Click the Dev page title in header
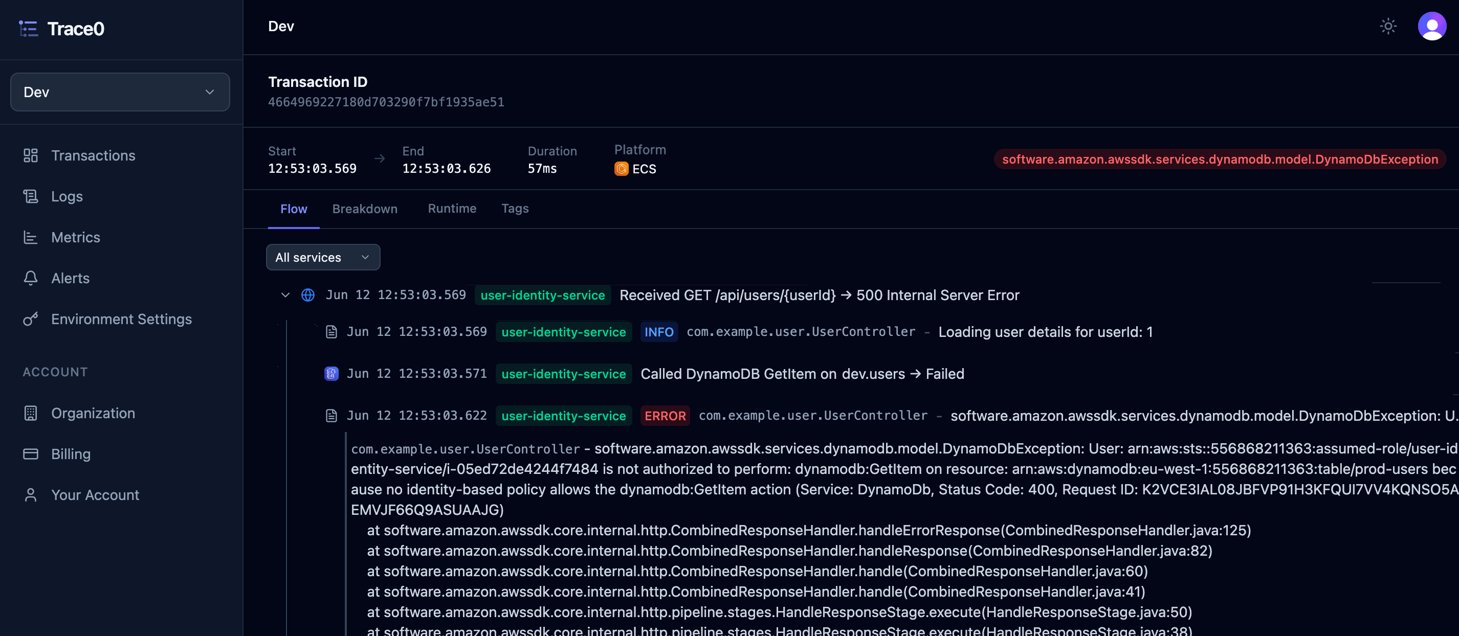The image size is (1459, 636). [x=281, y=27]
